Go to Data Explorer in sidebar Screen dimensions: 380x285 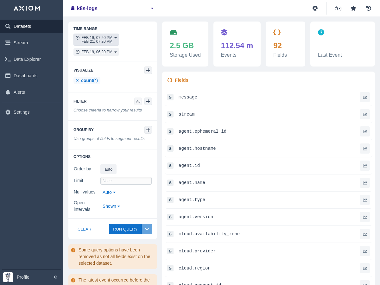tap(27, 59)
